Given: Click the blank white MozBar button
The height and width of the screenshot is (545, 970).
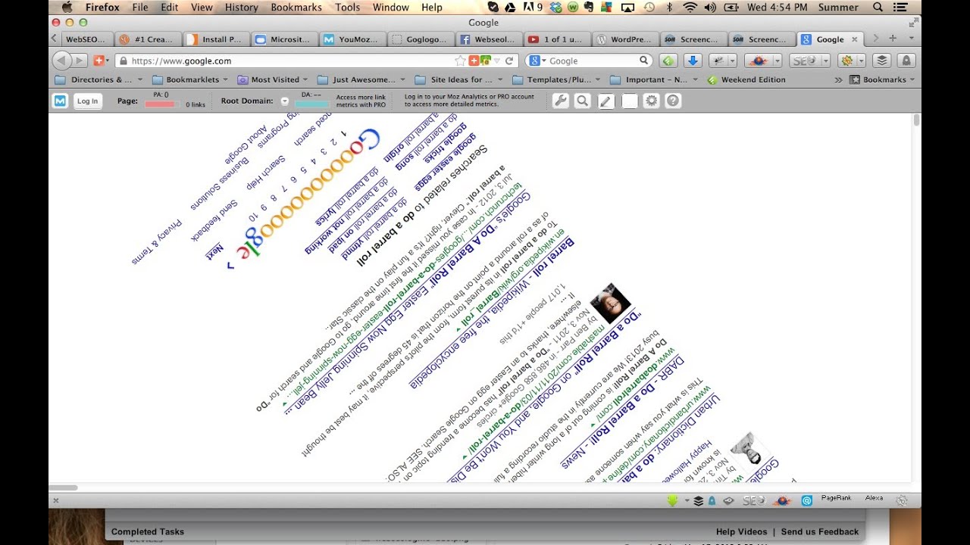Looking at the screenshot, I should tap(629, 101).
